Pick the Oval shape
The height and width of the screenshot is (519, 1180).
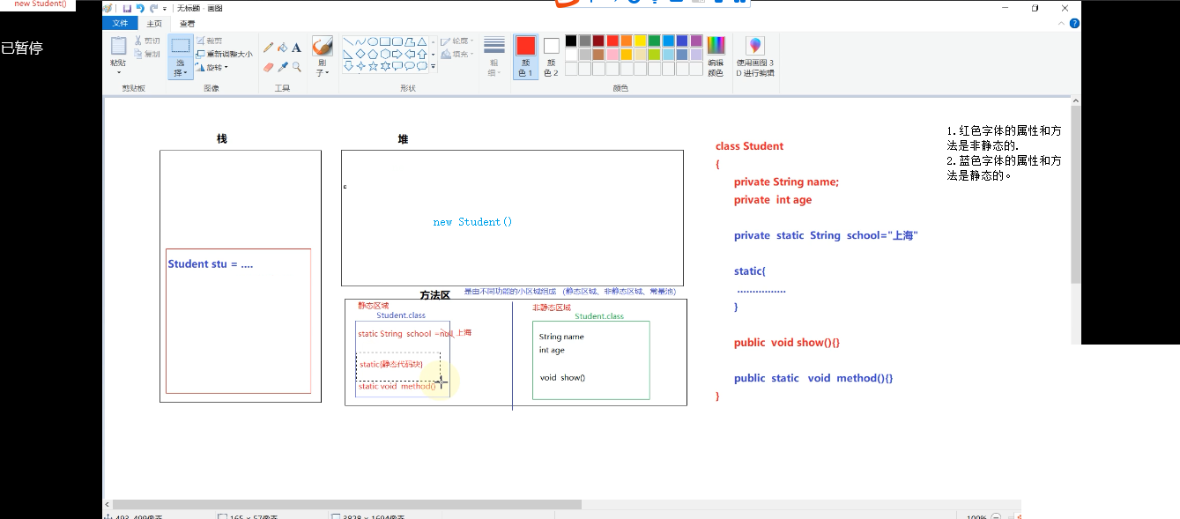[x=373, y=41]
